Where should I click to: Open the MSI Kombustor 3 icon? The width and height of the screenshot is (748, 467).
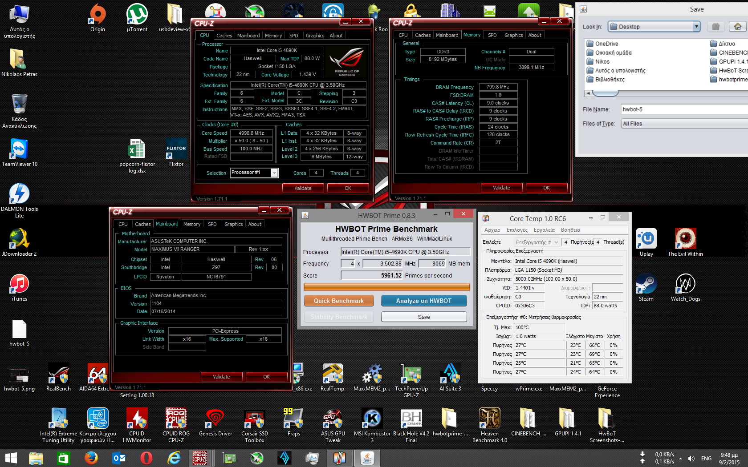(x=372, y=425)
